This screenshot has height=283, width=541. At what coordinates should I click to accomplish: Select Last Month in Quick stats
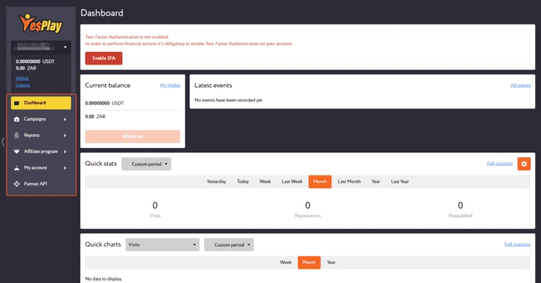click(x=349, y=182)
